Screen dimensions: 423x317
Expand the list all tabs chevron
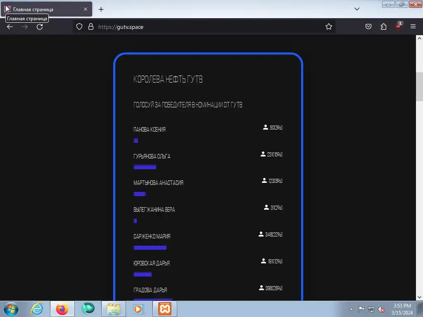356,9
